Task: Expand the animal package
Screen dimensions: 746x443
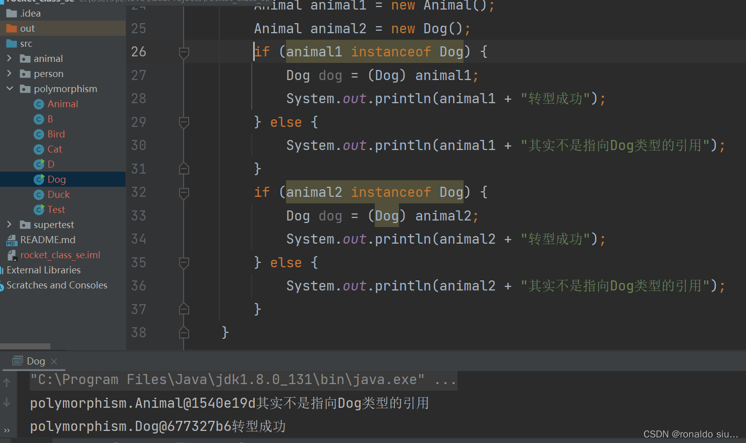Action: (x=9, y=58)
